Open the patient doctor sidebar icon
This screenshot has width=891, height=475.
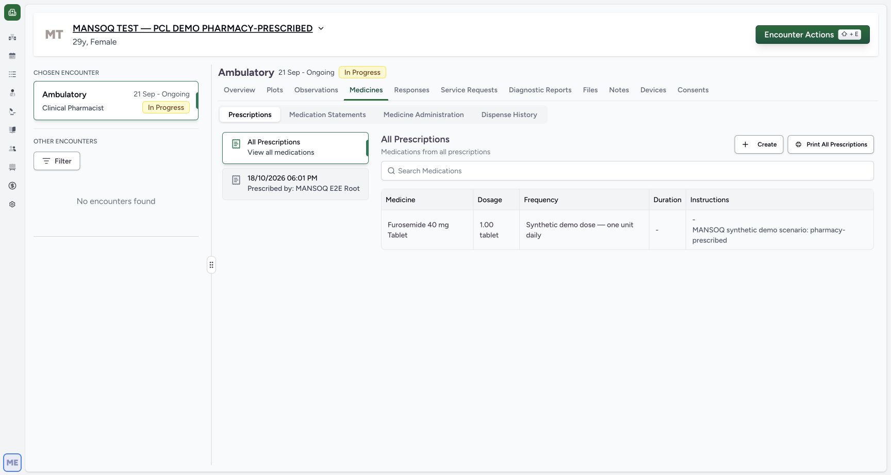click(x=12, y=93)
